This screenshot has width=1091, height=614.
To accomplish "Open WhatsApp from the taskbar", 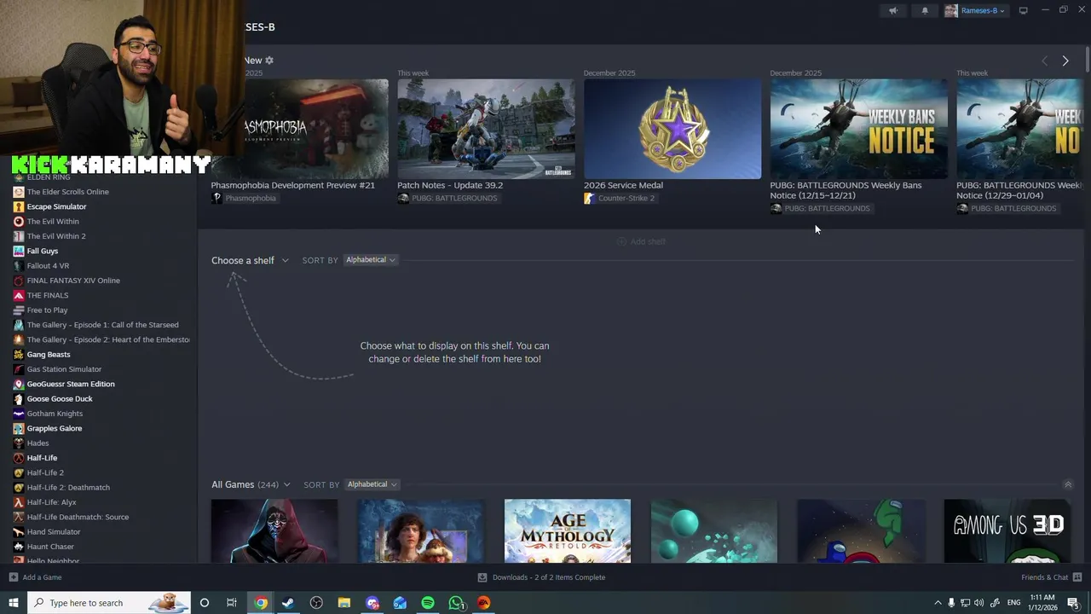I will (x=456, y=603).
